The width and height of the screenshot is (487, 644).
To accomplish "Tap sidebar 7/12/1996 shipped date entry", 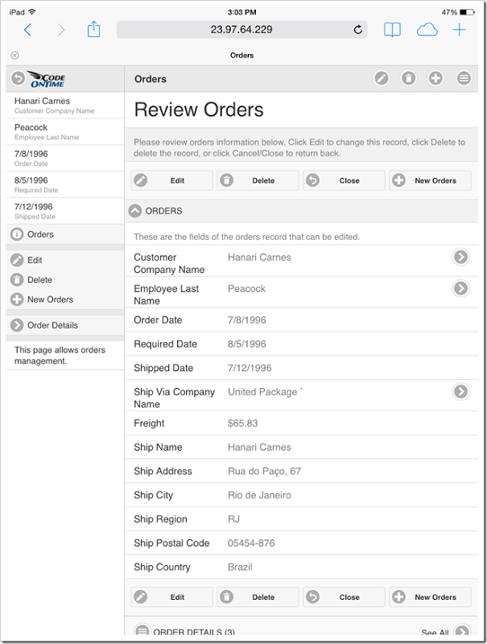I will pos(65,211).
